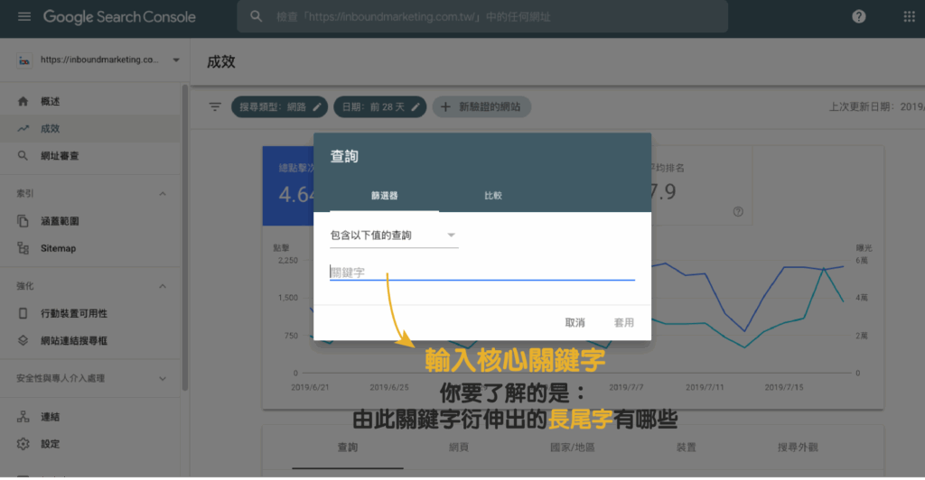Select the 搜尋外觀 tab
925x480 pixels.
pyautogui.click(x=798, y=448)
